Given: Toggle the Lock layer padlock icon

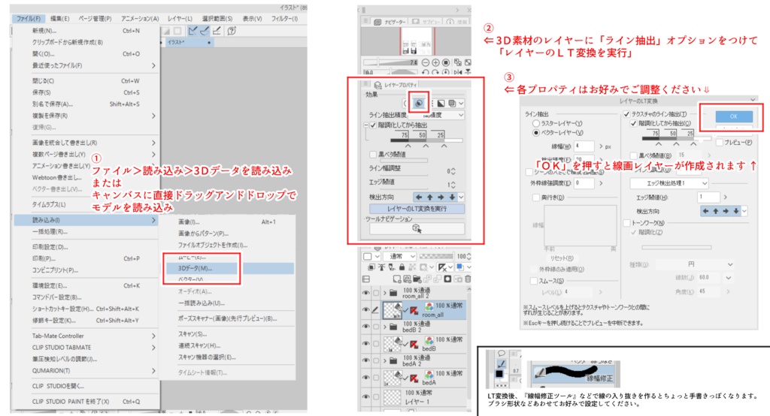Looking at the screenshot, I should tap(402, 267).
